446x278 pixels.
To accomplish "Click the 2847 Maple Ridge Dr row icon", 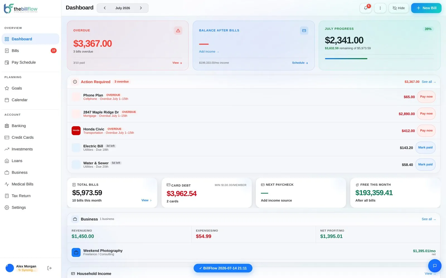I will [x=76, y=114].
